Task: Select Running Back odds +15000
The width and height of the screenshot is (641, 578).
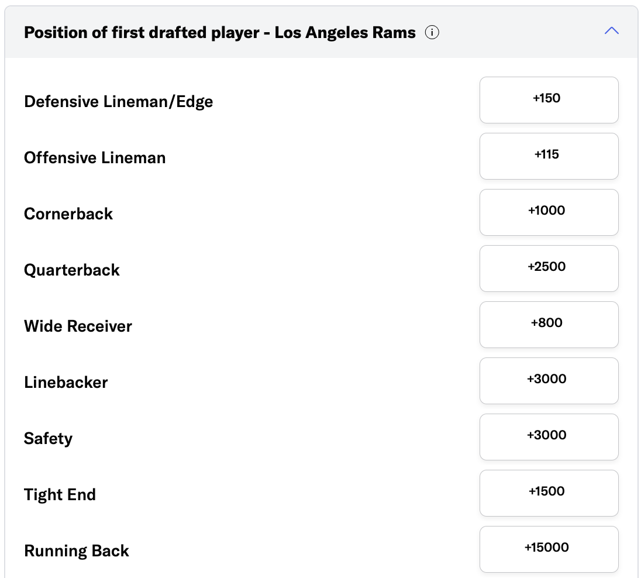Action: click(x=549, y=549)
